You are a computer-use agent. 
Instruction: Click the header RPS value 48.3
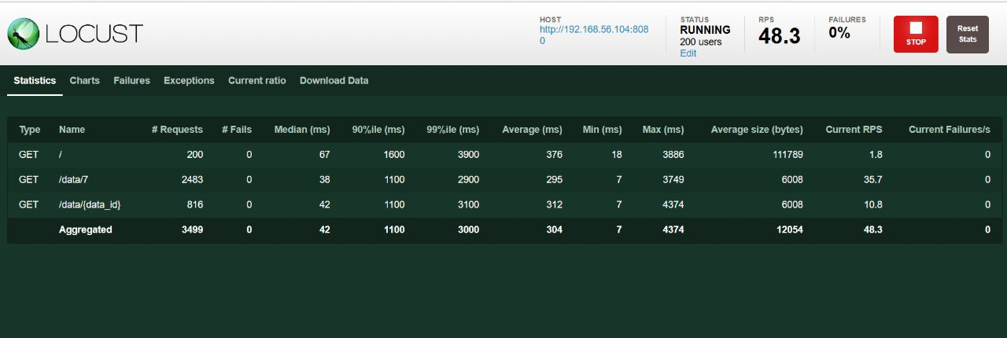[x=780, y=36]
